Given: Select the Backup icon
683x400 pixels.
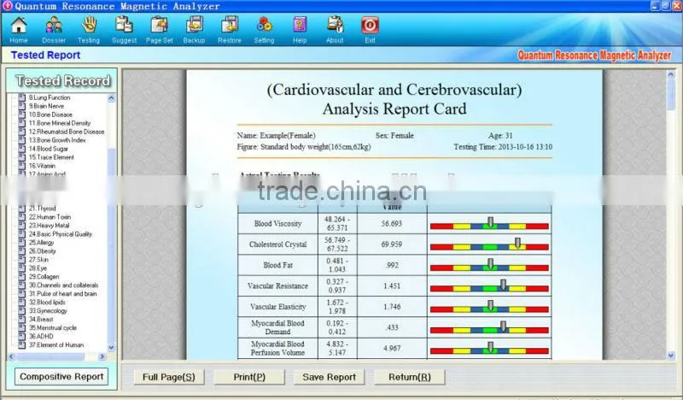Looking at the screenshot, I should 195,26.
